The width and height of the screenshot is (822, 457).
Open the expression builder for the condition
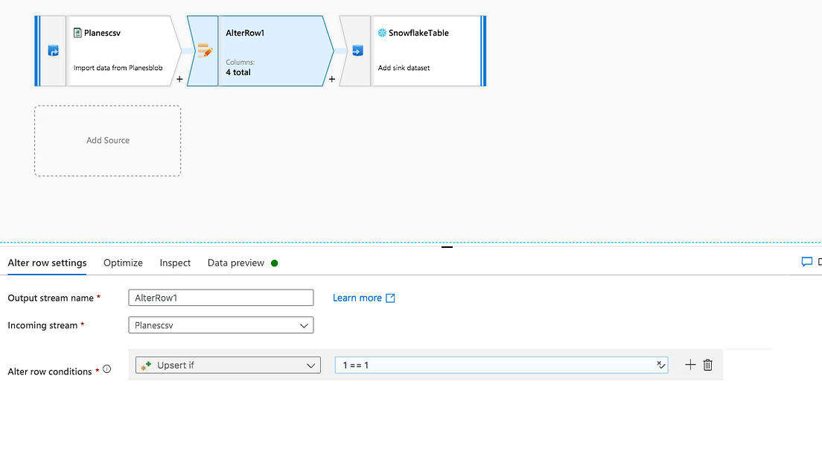click(x=660, y=365)
